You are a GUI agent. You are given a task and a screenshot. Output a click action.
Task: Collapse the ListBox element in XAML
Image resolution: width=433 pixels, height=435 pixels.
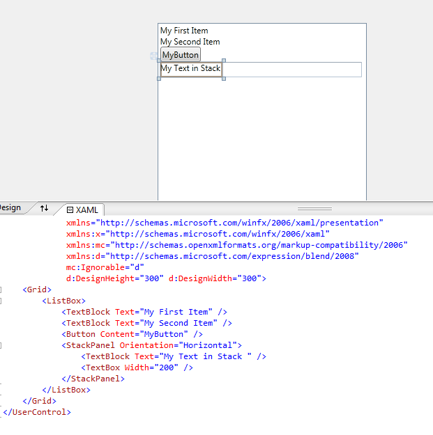pos(1,301)
